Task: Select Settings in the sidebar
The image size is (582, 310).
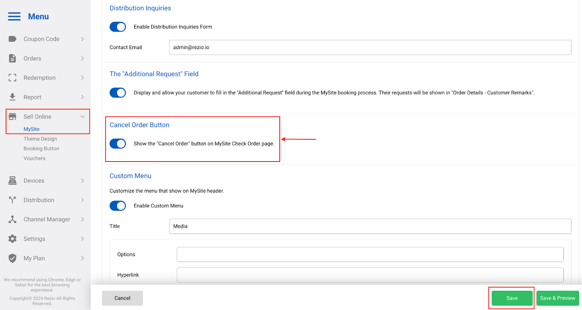Action: point(35,239)
